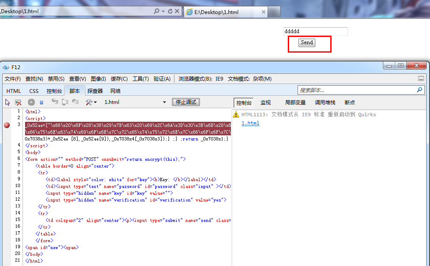The width and height of the screenshot is (430, 266).
Task: Click the address bar search magnifier icon
Action: tap(156, 11)
